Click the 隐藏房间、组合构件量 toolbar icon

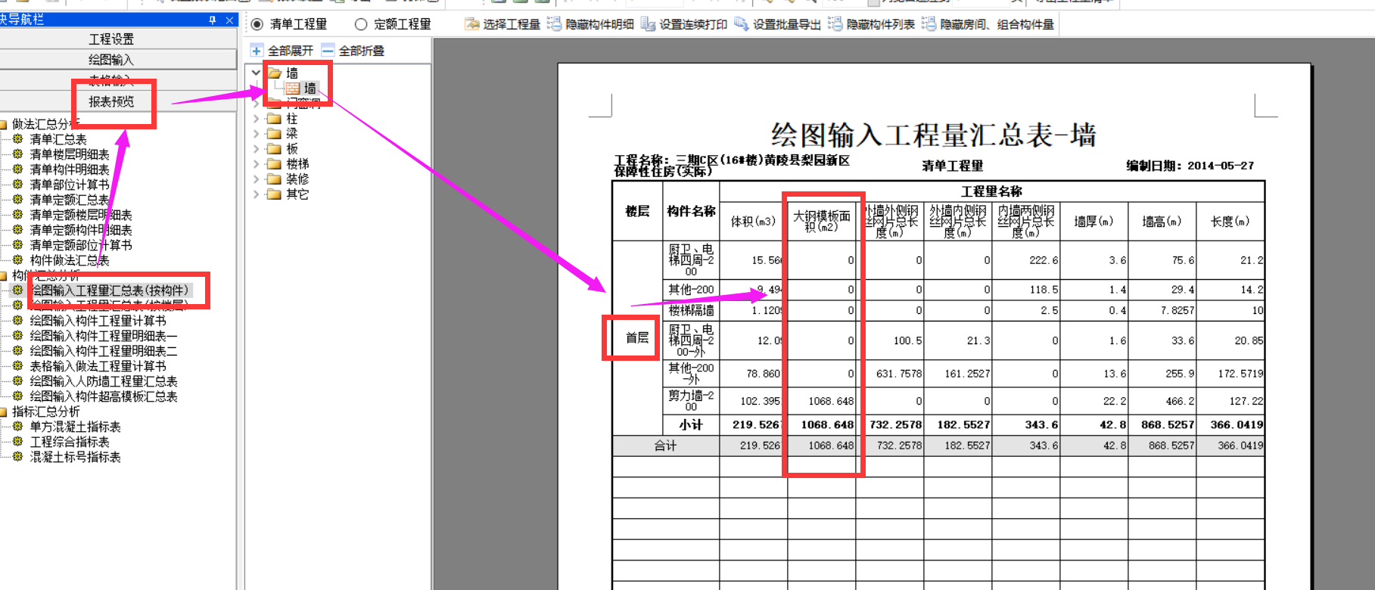[929, 24]
